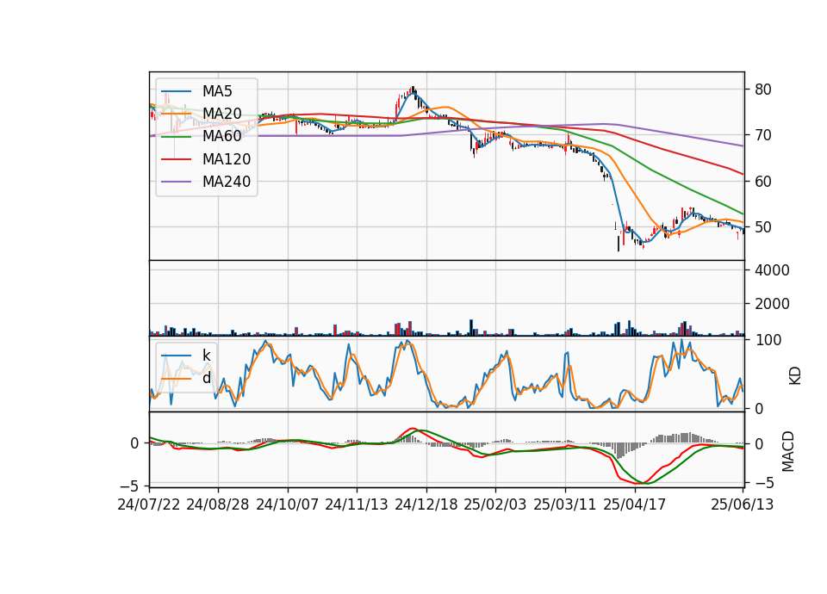Click the 25/03/11 date tick label

pyautogui.click(x=565, y=504)
